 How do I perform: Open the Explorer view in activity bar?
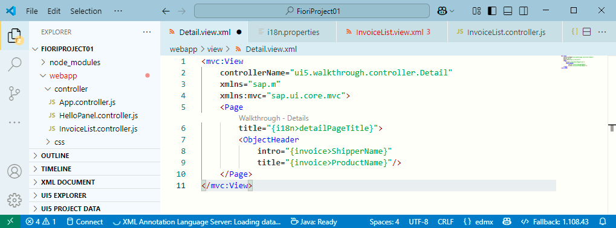[15, 35]
